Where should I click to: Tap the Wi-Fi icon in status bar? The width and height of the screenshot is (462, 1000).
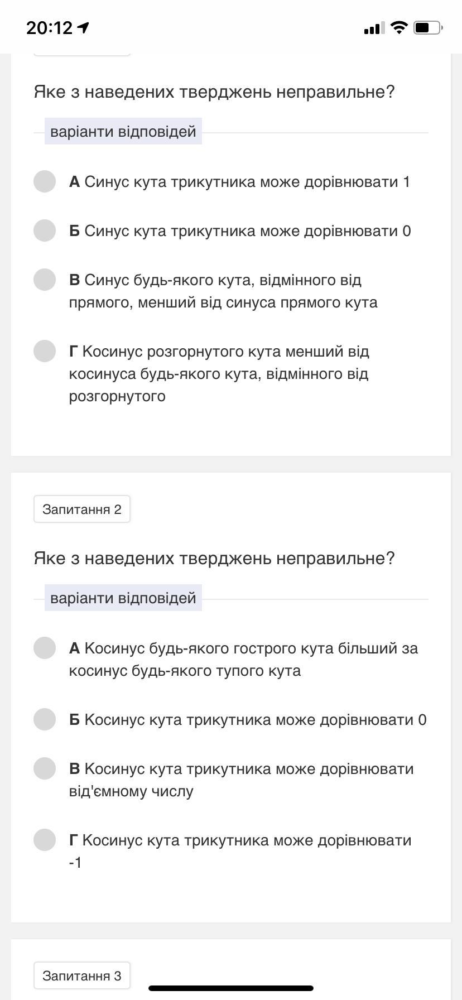[399, 27]
